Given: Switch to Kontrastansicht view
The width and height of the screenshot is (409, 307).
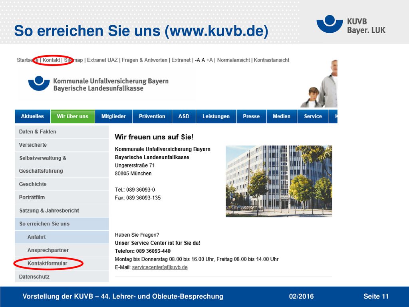Looking at the screenshot, I should (272, 60).
